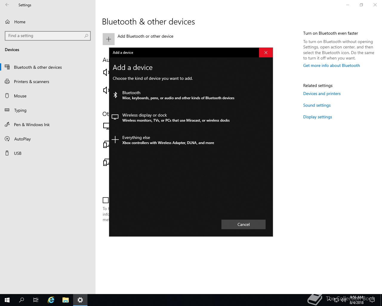Viewport: 382px width, 306px height.
Task: Click the Settings gear on taskbar
Action: coord(80,300)
